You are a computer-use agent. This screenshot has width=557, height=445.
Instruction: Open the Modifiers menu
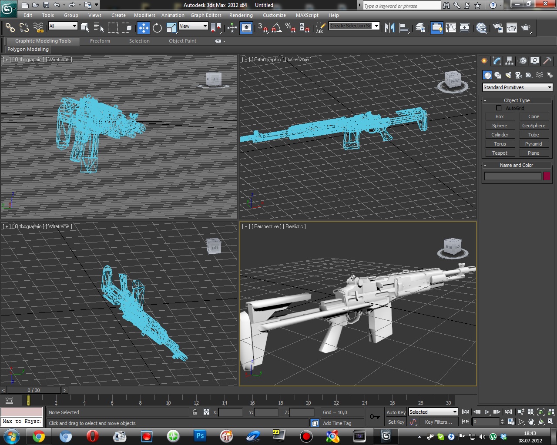tap(144, 15)
